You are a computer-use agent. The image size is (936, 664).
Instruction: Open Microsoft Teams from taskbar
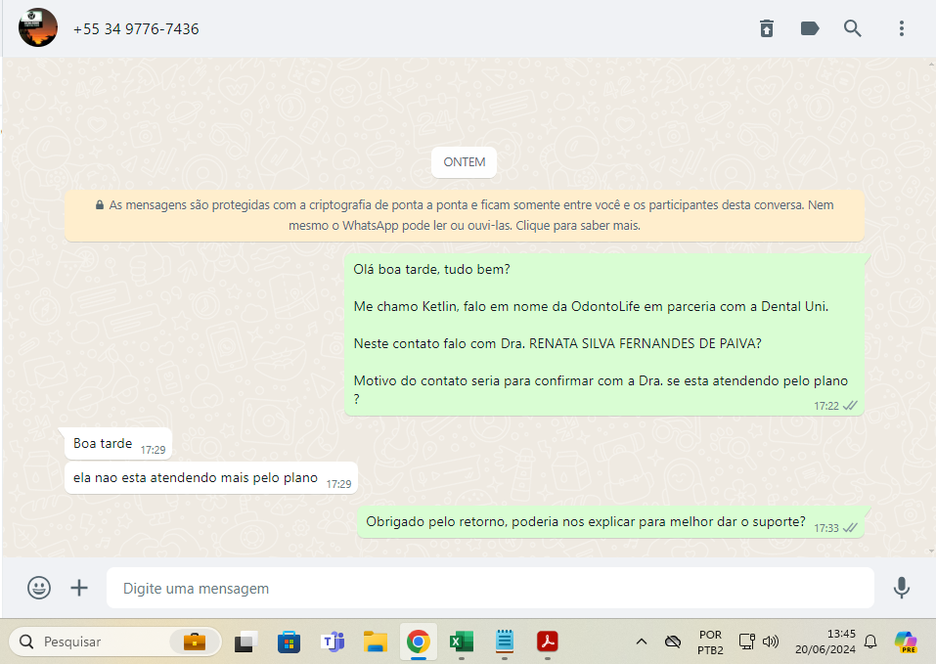coord(333,642)
